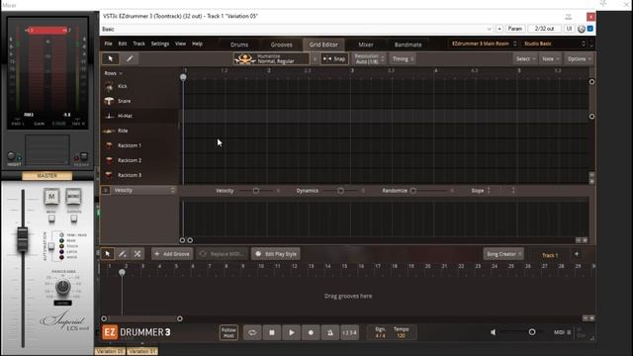Toggle the master M mute button

pyautogui.click(x=51, y=197)
